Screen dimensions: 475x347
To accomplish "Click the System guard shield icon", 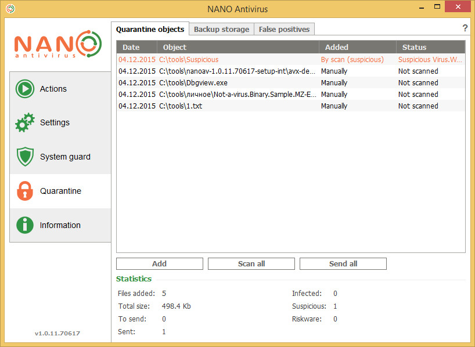I will tap(25, 157).
